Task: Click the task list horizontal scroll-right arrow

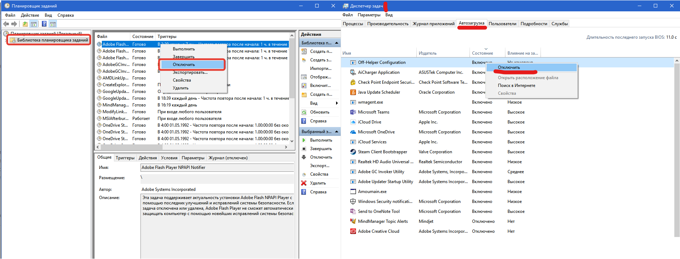Action: click(286, 147)
